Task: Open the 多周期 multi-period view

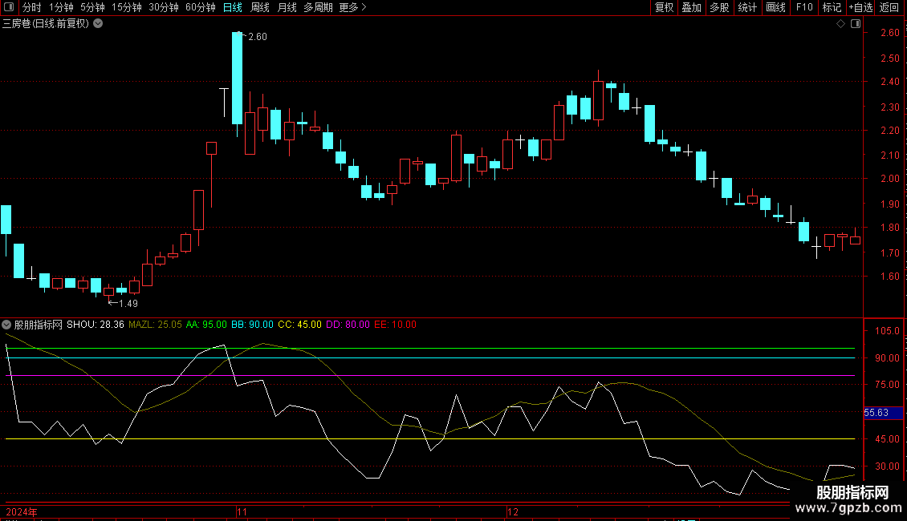Action: point(318,7)
